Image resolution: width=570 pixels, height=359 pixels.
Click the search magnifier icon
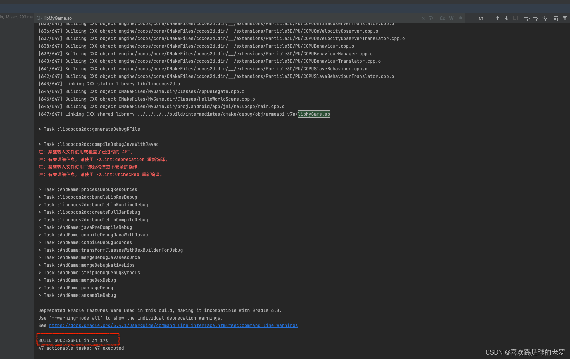[x=39, y=18]
